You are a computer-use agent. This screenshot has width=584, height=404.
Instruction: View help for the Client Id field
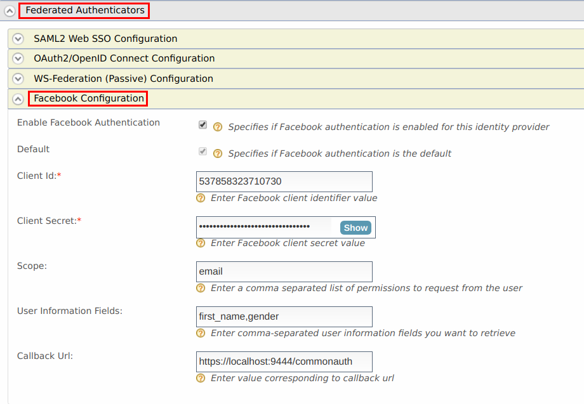200,198
